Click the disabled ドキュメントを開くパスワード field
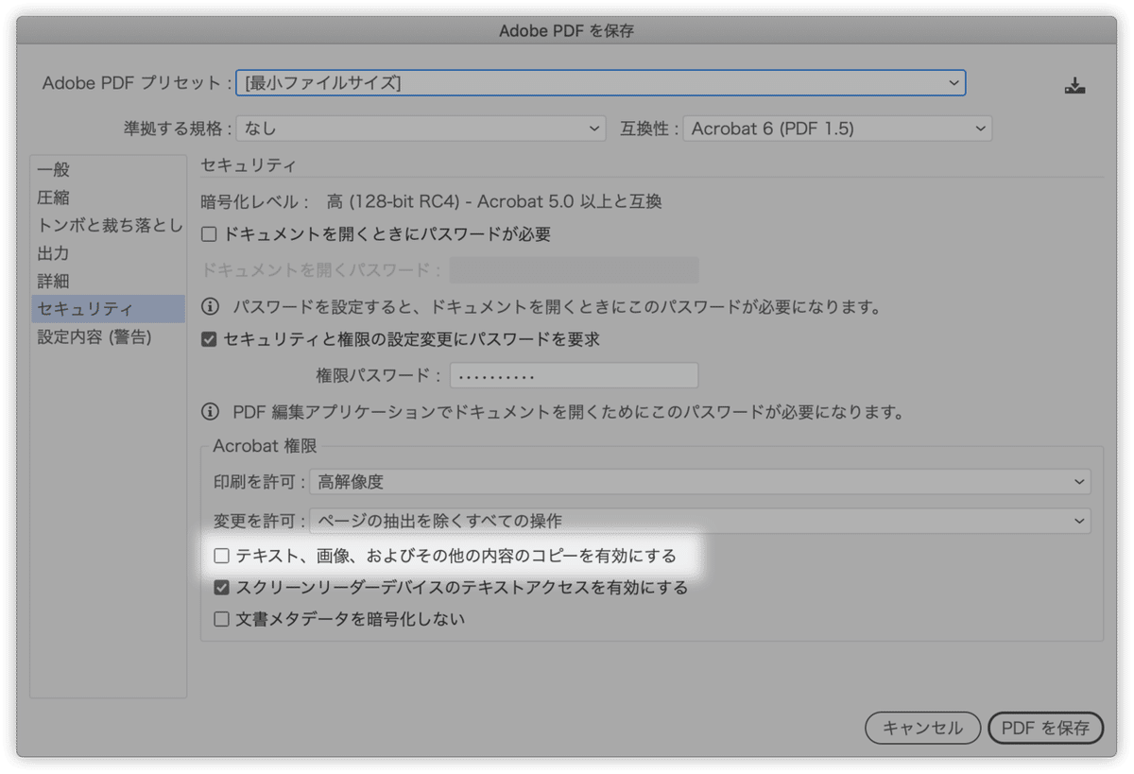Viewport: 1134px width, 774px height. click(574, 270)
